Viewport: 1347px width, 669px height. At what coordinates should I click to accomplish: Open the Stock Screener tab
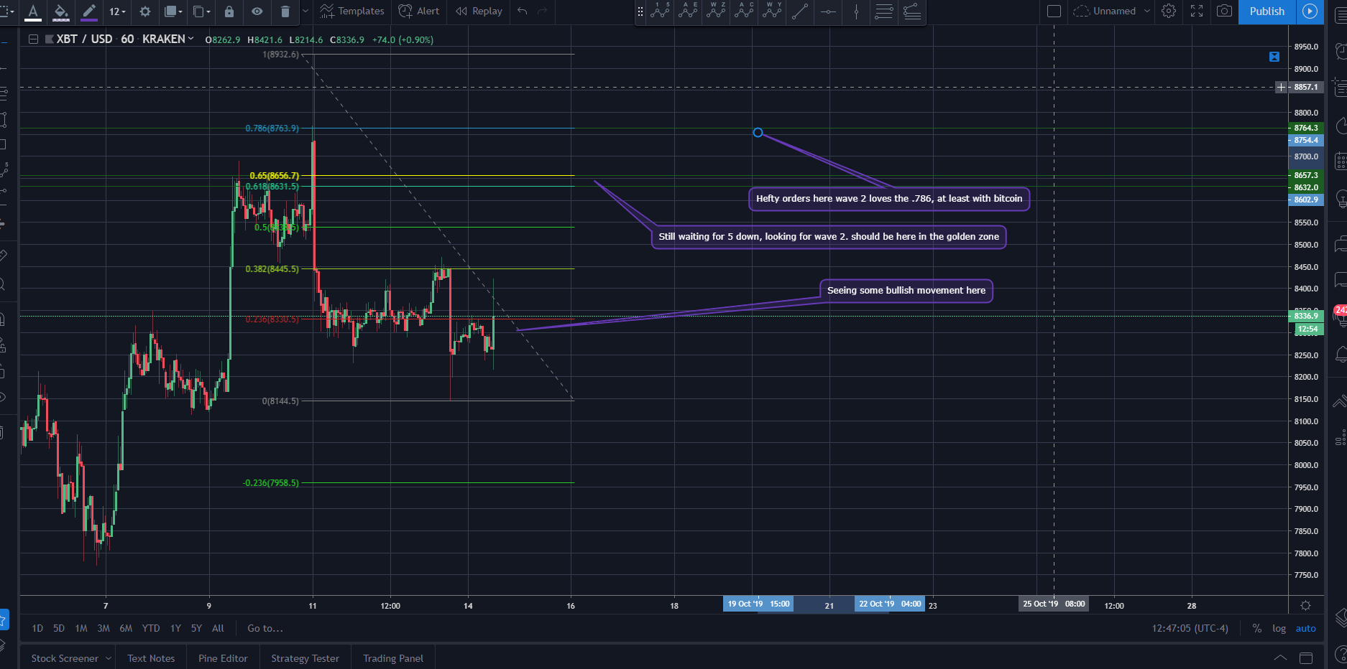click(65, 658)
